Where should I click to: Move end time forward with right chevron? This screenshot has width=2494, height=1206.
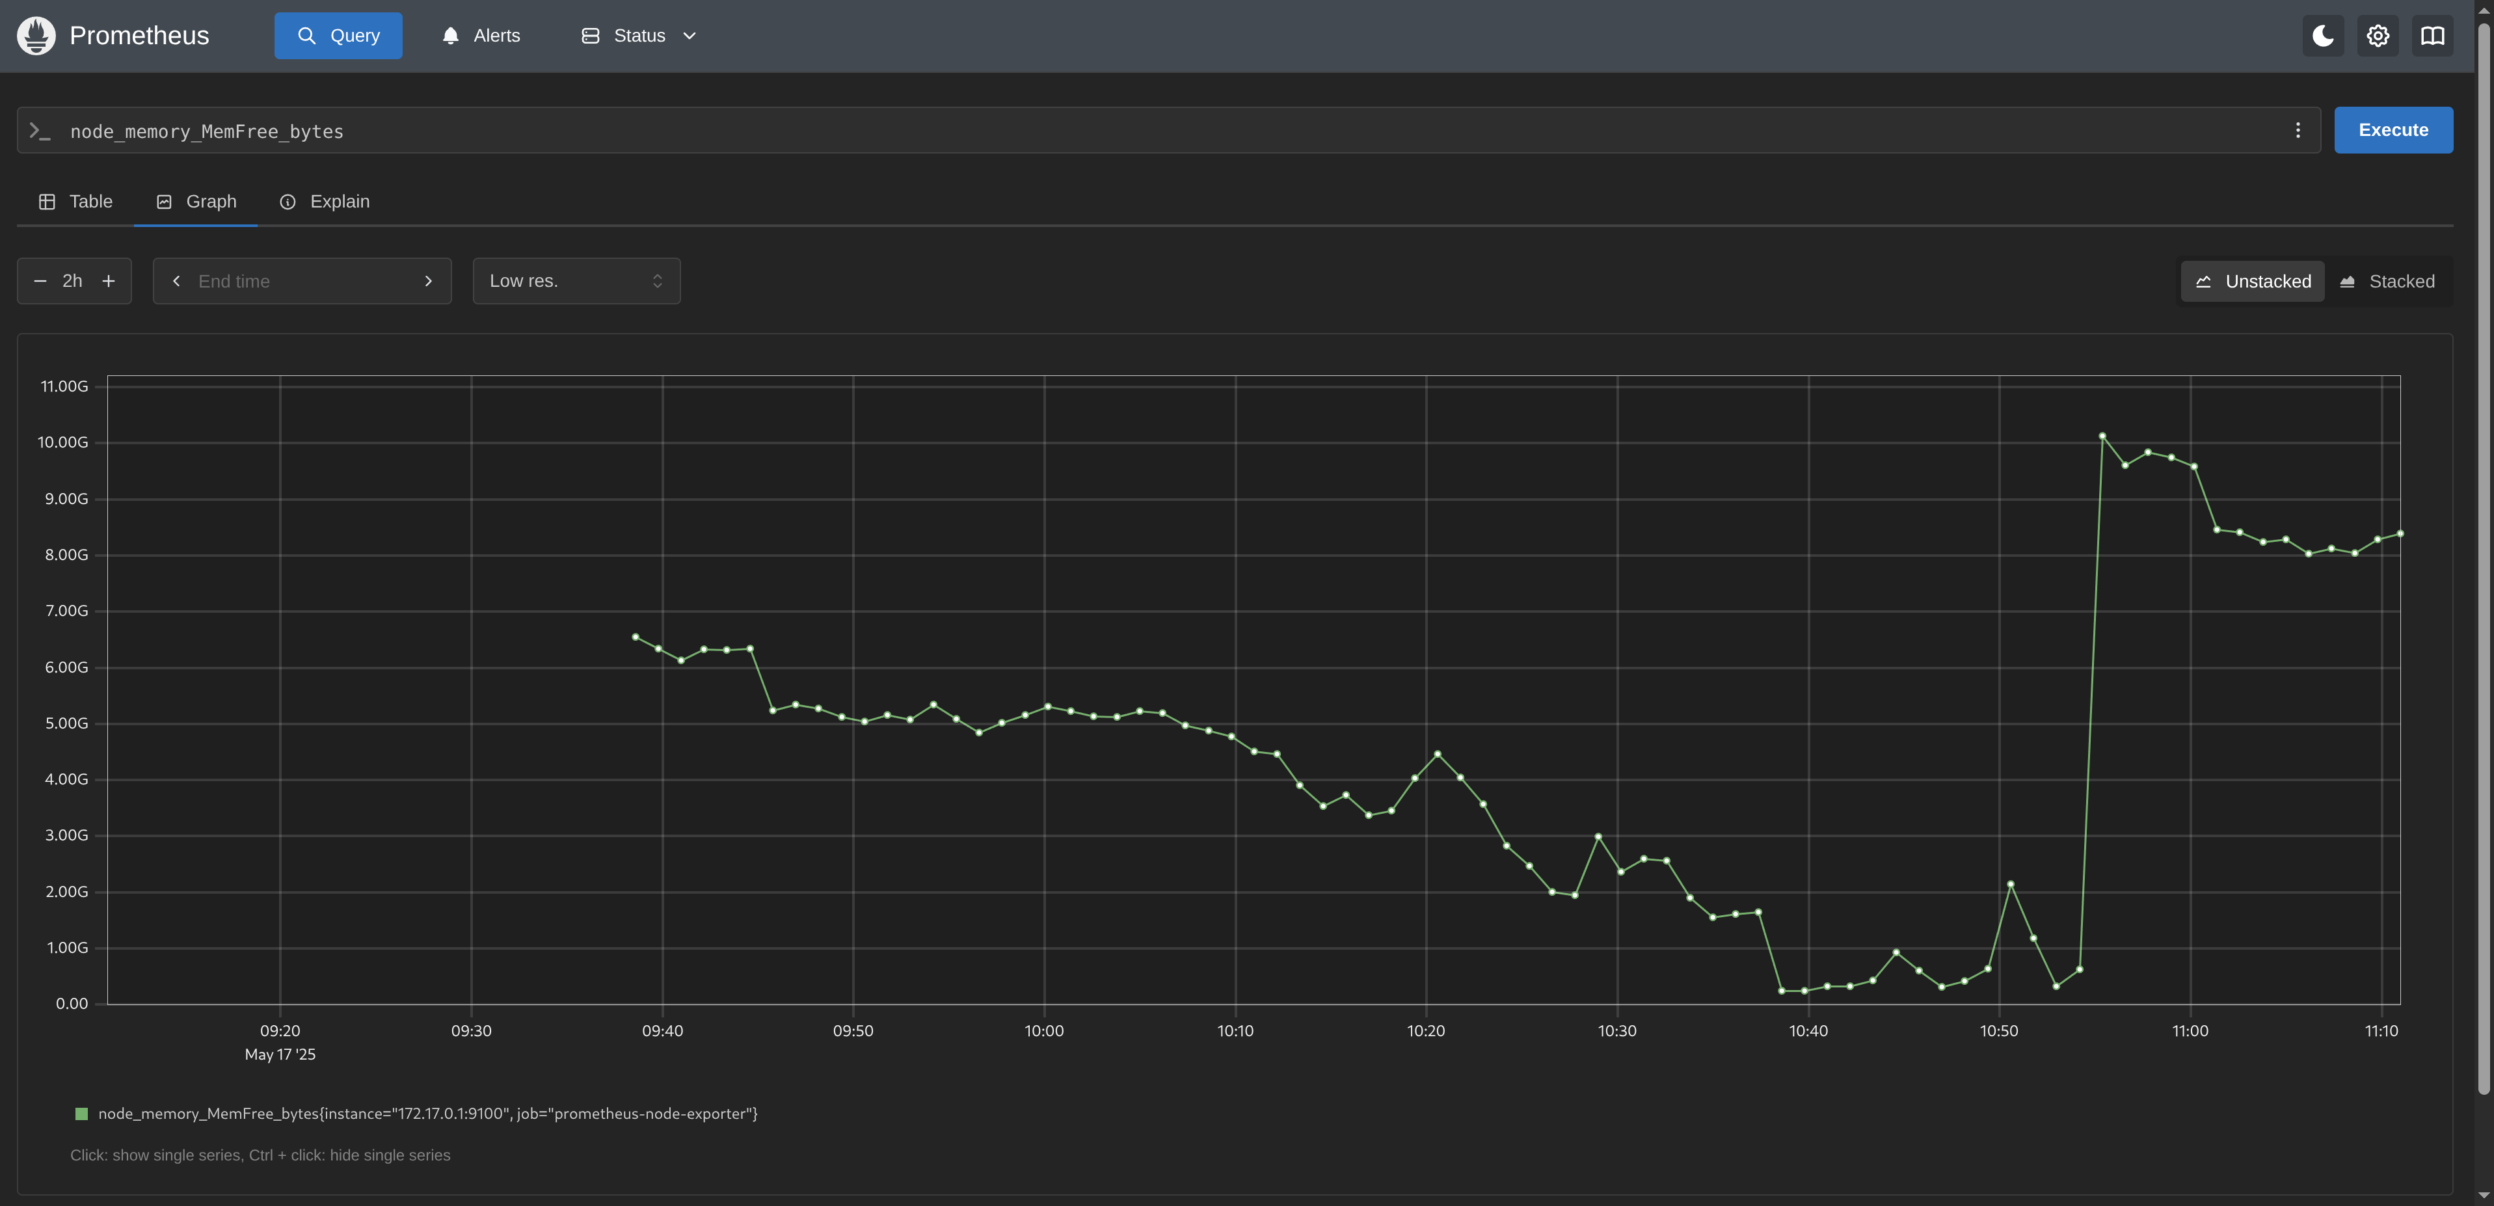coord(428,281)
